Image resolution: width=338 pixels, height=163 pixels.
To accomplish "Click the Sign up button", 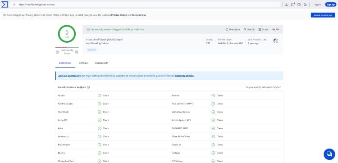I will [331, 5].
